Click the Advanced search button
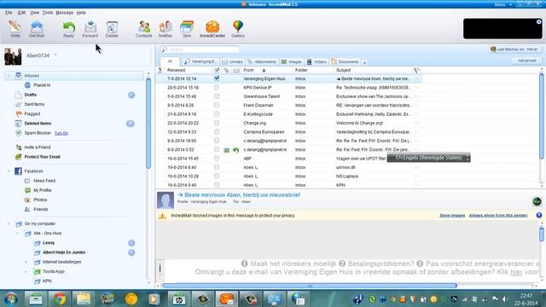 527,61
